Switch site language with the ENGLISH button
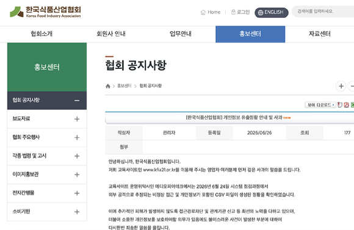This screenshot has height=230, width=354. pyautogui.click(x=272, y=12)
